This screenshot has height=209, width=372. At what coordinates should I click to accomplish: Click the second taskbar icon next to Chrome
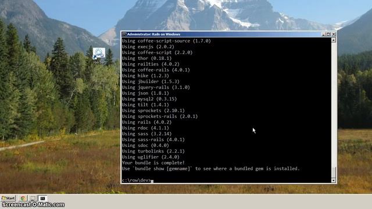pyautogui.click(x=33, y=198)
